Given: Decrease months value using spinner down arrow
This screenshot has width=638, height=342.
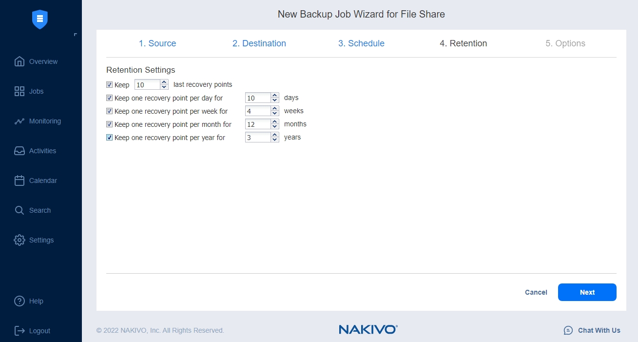Looking at the screenshot, I should click(x=274, y=126).
